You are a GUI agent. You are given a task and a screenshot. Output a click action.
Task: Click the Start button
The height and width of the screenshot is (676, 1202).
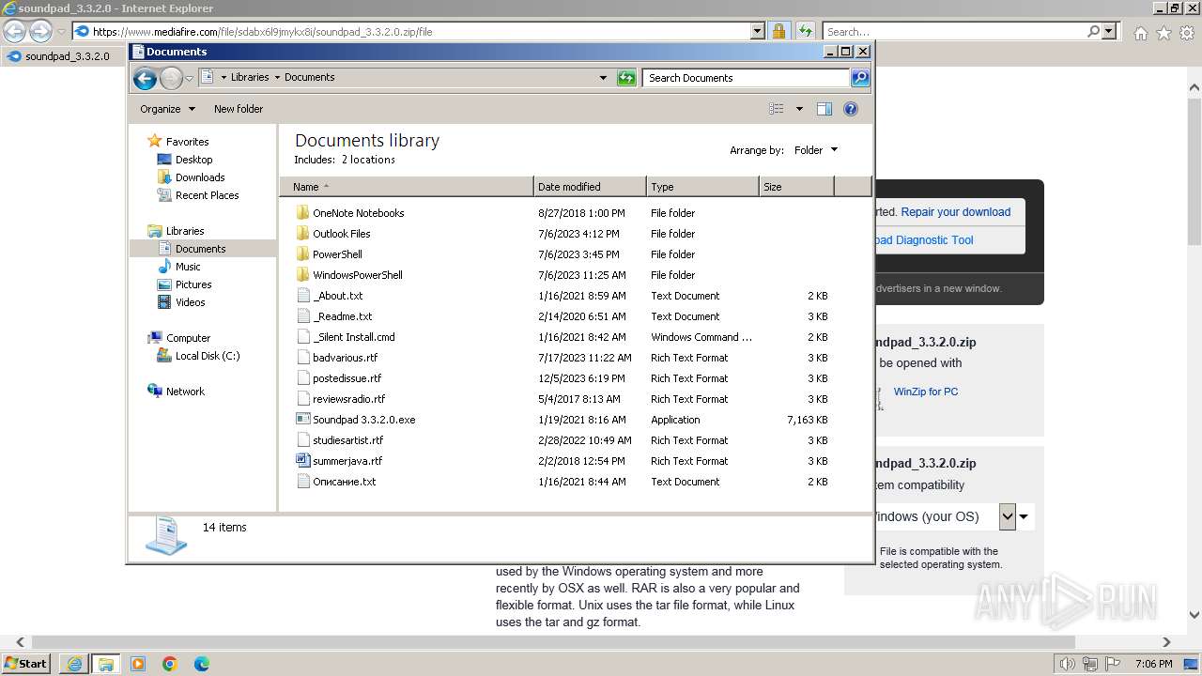(x=25, y=664)
